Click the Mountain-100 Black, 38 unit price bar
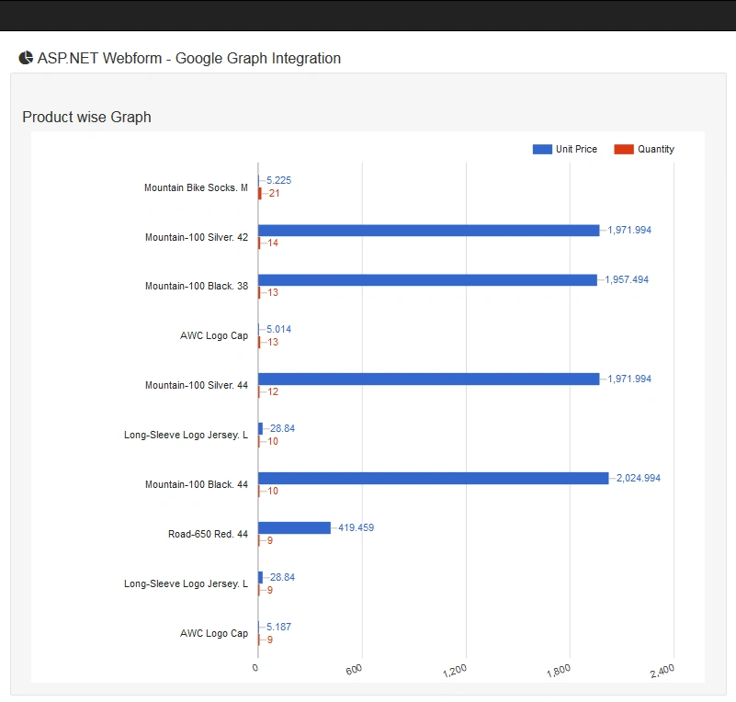Image resolution: width=736 pixels, height=702 pixels. point(427,280)
